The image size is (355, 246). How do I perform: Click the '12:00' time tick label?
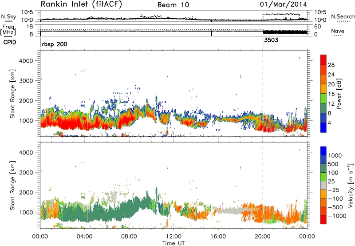[174, 237]
